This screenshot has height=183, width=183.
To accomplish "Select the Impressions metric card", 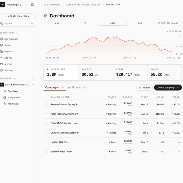I will [61, 72].
